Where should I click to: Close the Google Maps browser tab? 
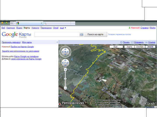click(x=41, y=23)
